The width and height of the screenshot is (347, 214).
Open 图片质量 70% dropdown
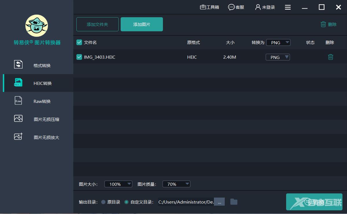click(x=176, y=184)
